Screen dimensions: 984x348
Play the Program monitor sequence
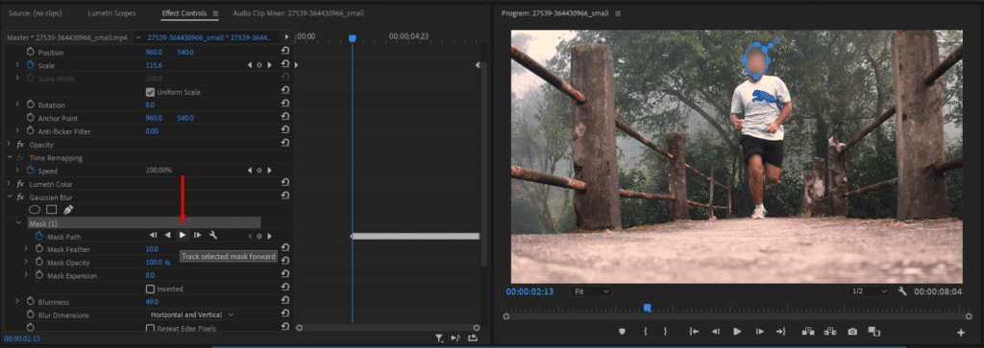737,332
